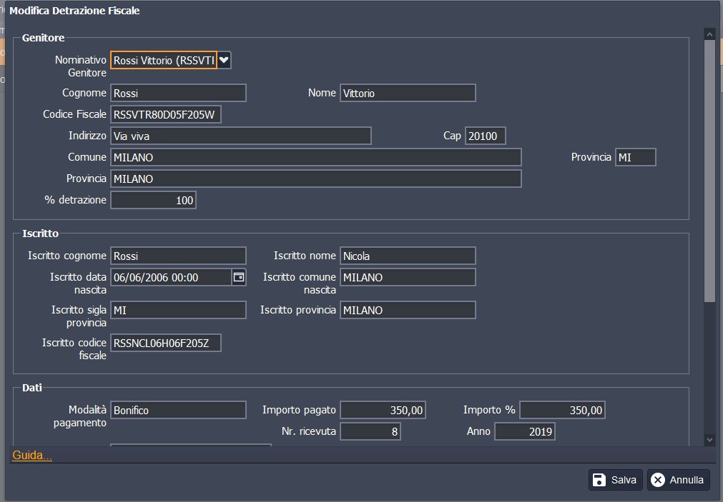Click the Nome field containing Vittorio

tap(408, 93)
